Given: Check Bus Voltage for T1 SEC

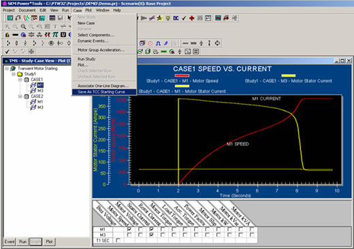Looking at the screenshot, I should (x=118, y=240).
